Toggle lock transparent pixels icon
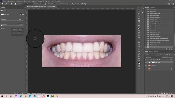The image size is (175, 98). (151, 60)
